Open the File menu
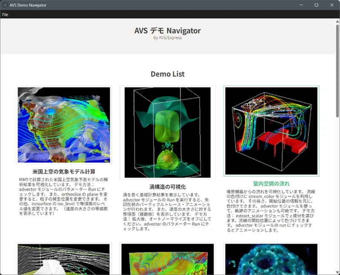Viewport: 340px width, 275px height. click(5, 14)
